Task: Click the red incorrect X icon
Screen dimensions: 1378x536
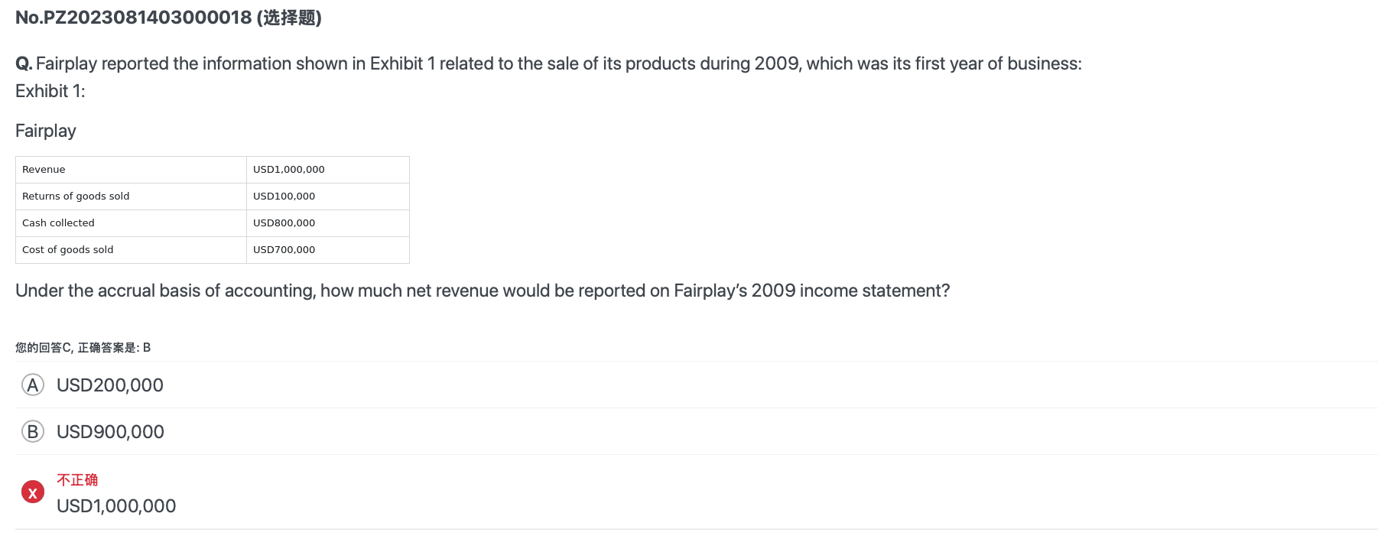Action: [32, 492]
